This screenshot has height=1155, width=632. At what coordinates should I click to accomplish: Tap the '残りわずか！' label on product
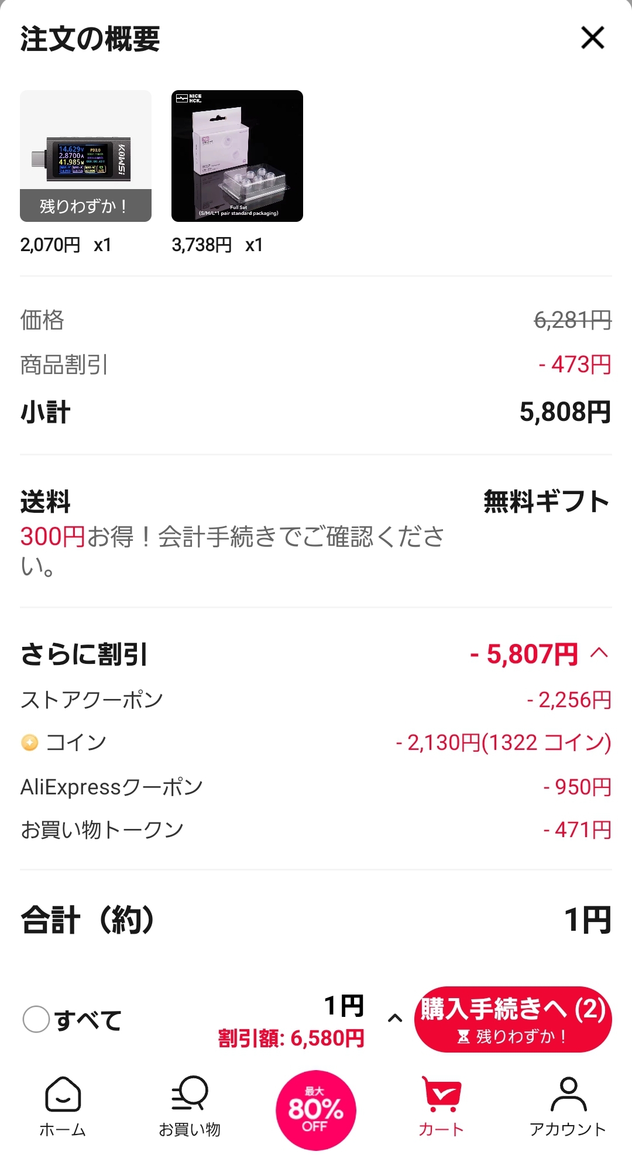pyautogui.click(x=85, y=206)
